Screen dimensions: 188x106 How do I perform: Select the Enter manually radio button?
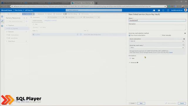161,35
